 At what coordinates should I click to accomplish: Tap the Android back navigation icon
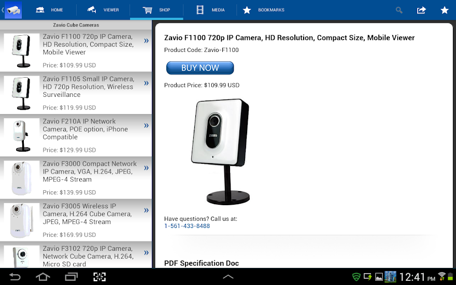coord(15,277)
